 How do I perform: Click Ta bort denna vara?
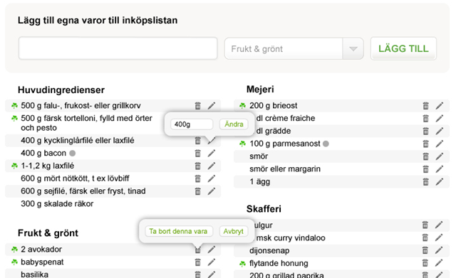[x=179, y=231]
